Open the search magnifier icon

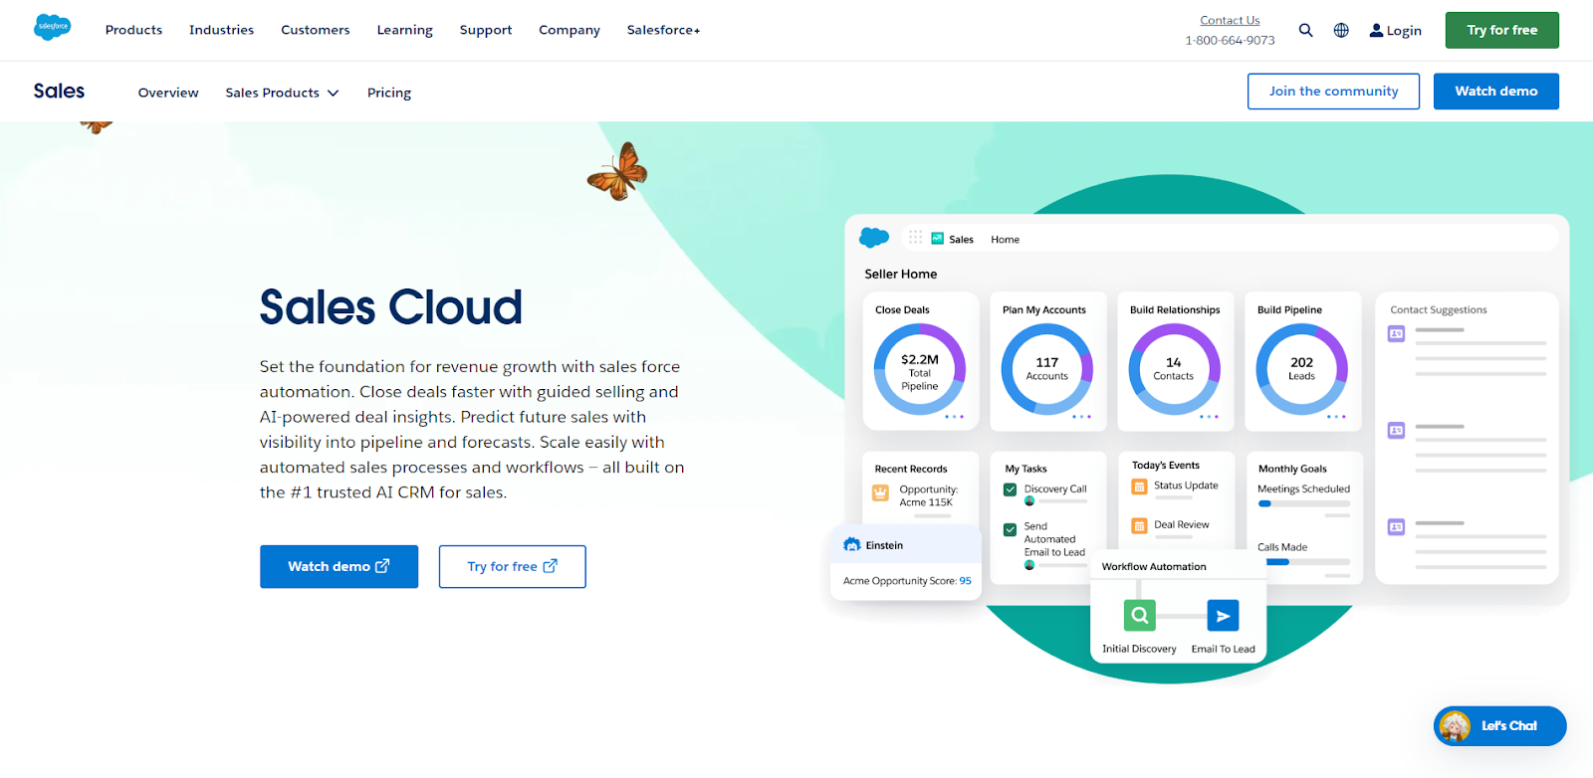(1305, 30)
